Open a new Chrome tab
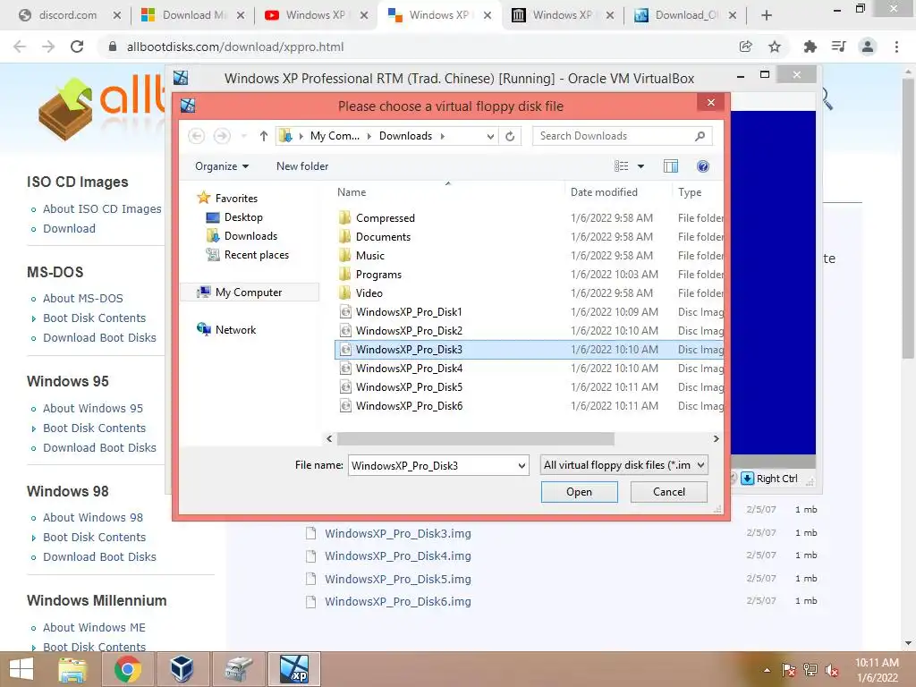Screen dimensions: 916x687 click(767, 15)
